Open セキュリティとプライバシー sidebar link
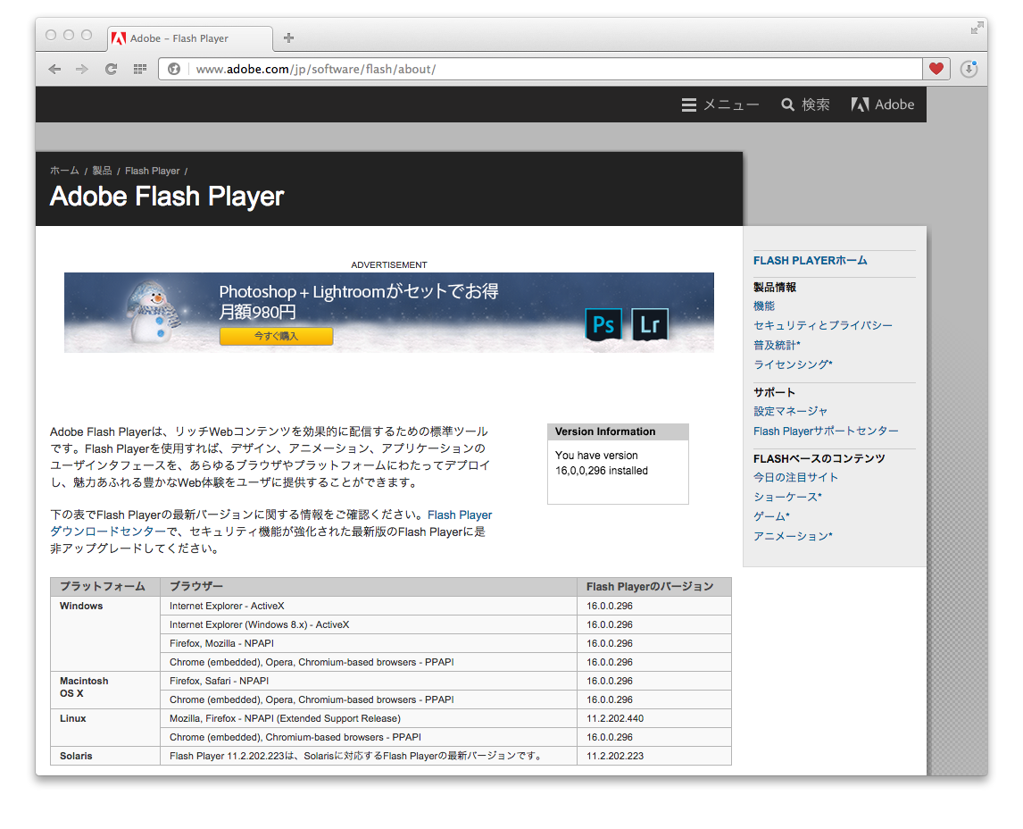The width and height of the screenshot is (1023, 829). [x=822, y=325]
